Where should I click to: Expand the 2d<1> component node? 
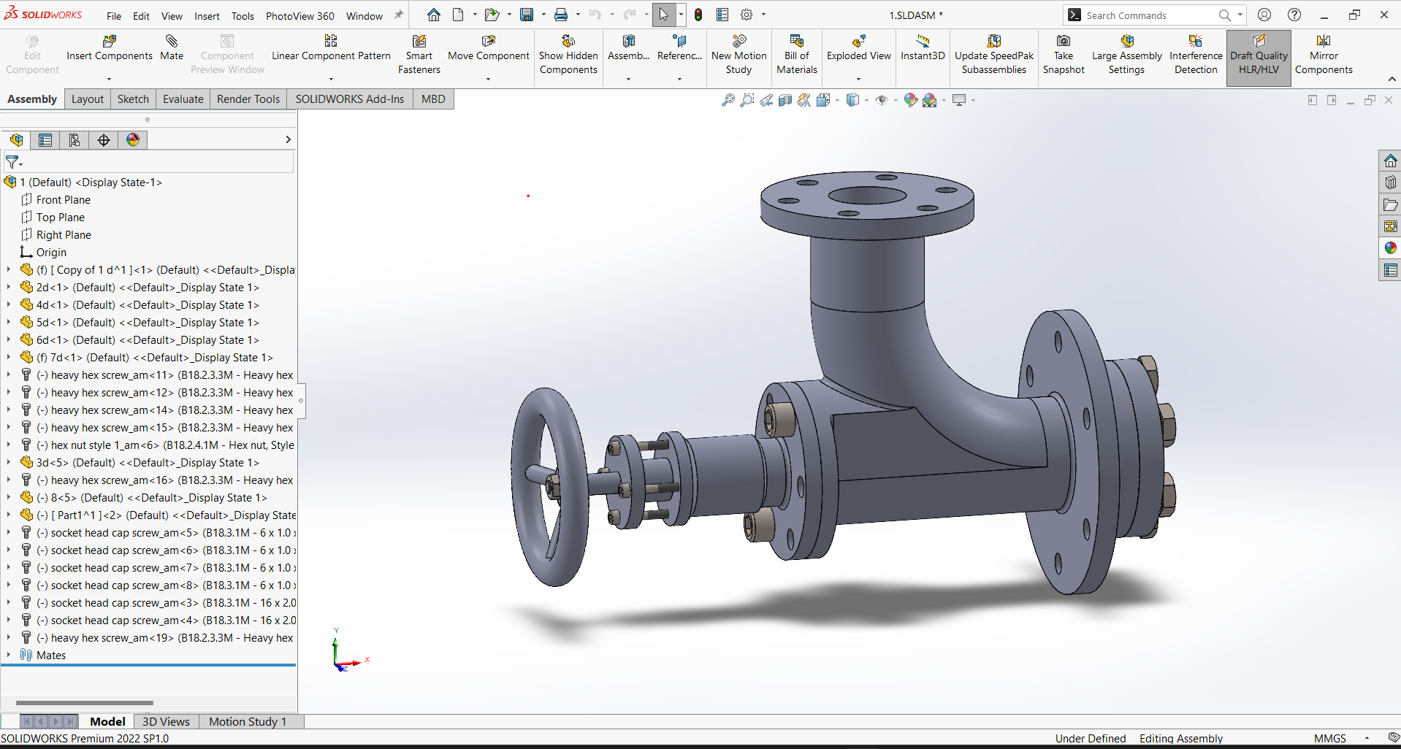tap(9, 287)
